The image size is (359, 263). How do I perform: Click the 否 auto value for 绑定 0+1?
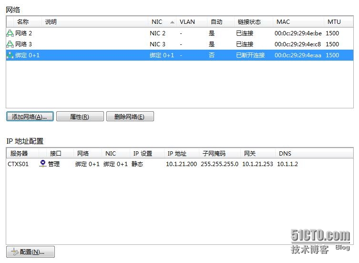pyautogui.click(x=212, y=55)
